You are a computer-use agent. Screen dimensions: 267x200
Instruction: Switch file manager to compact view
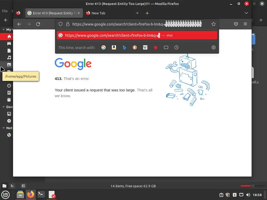(261, 20)
